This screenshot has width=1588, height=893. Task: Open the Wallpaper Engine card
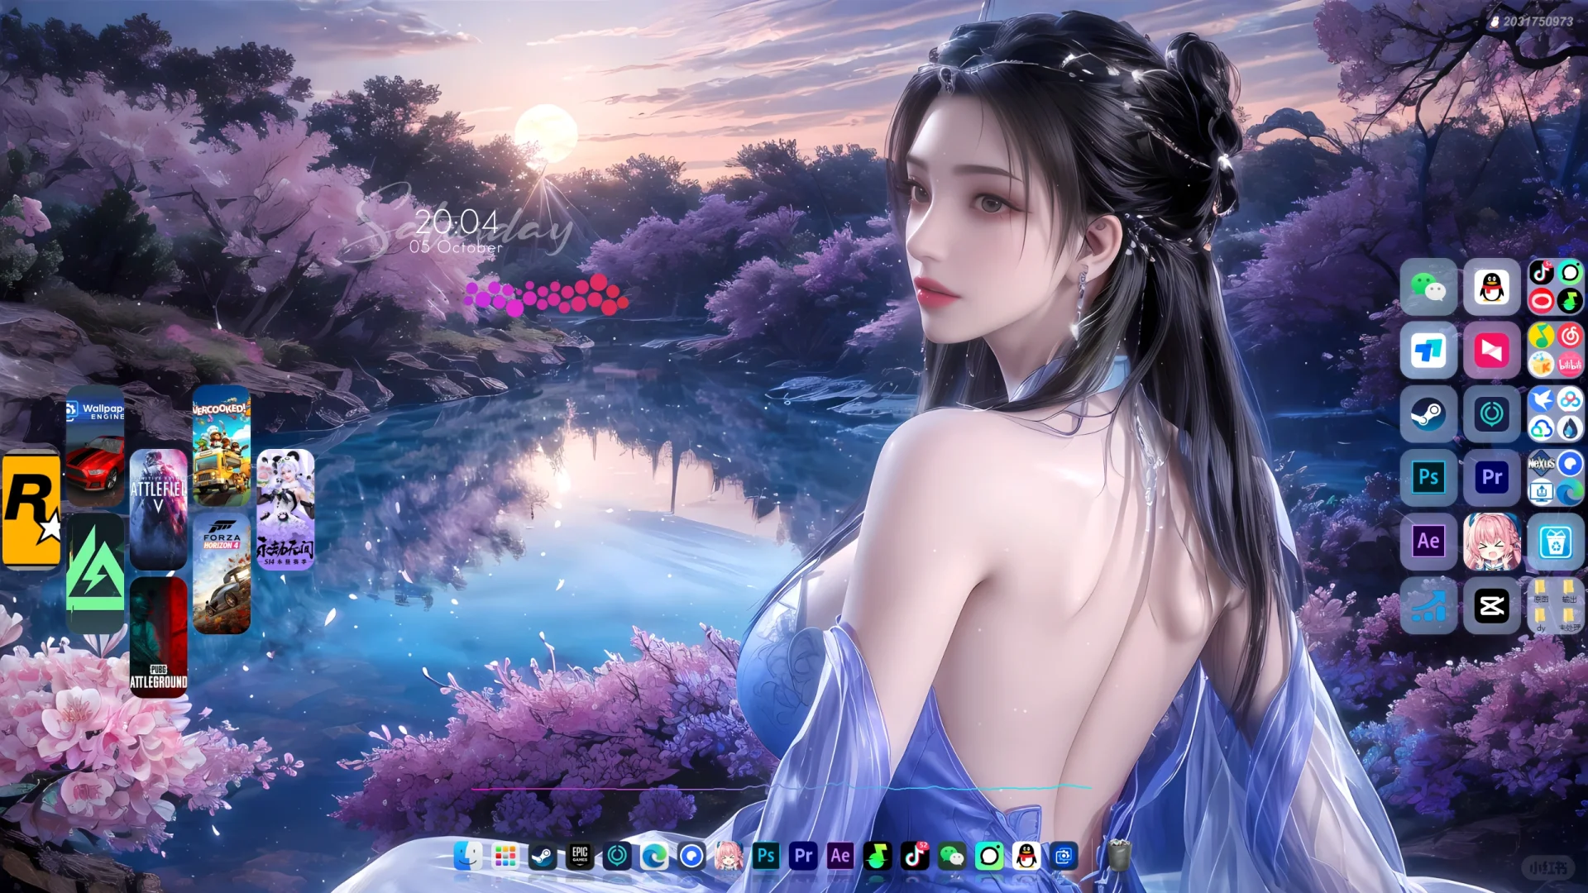click(x=96, y=446)
